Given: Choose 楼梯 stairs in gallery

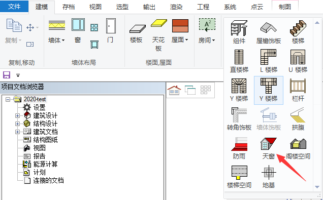Looking at the screenshot, I should pyautogui.click(x=298, y=32).
